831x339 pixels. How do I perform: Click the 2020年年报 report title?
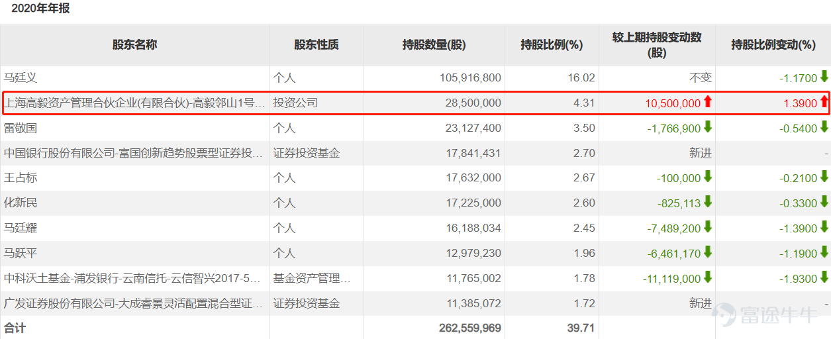[x=40, y=9]
